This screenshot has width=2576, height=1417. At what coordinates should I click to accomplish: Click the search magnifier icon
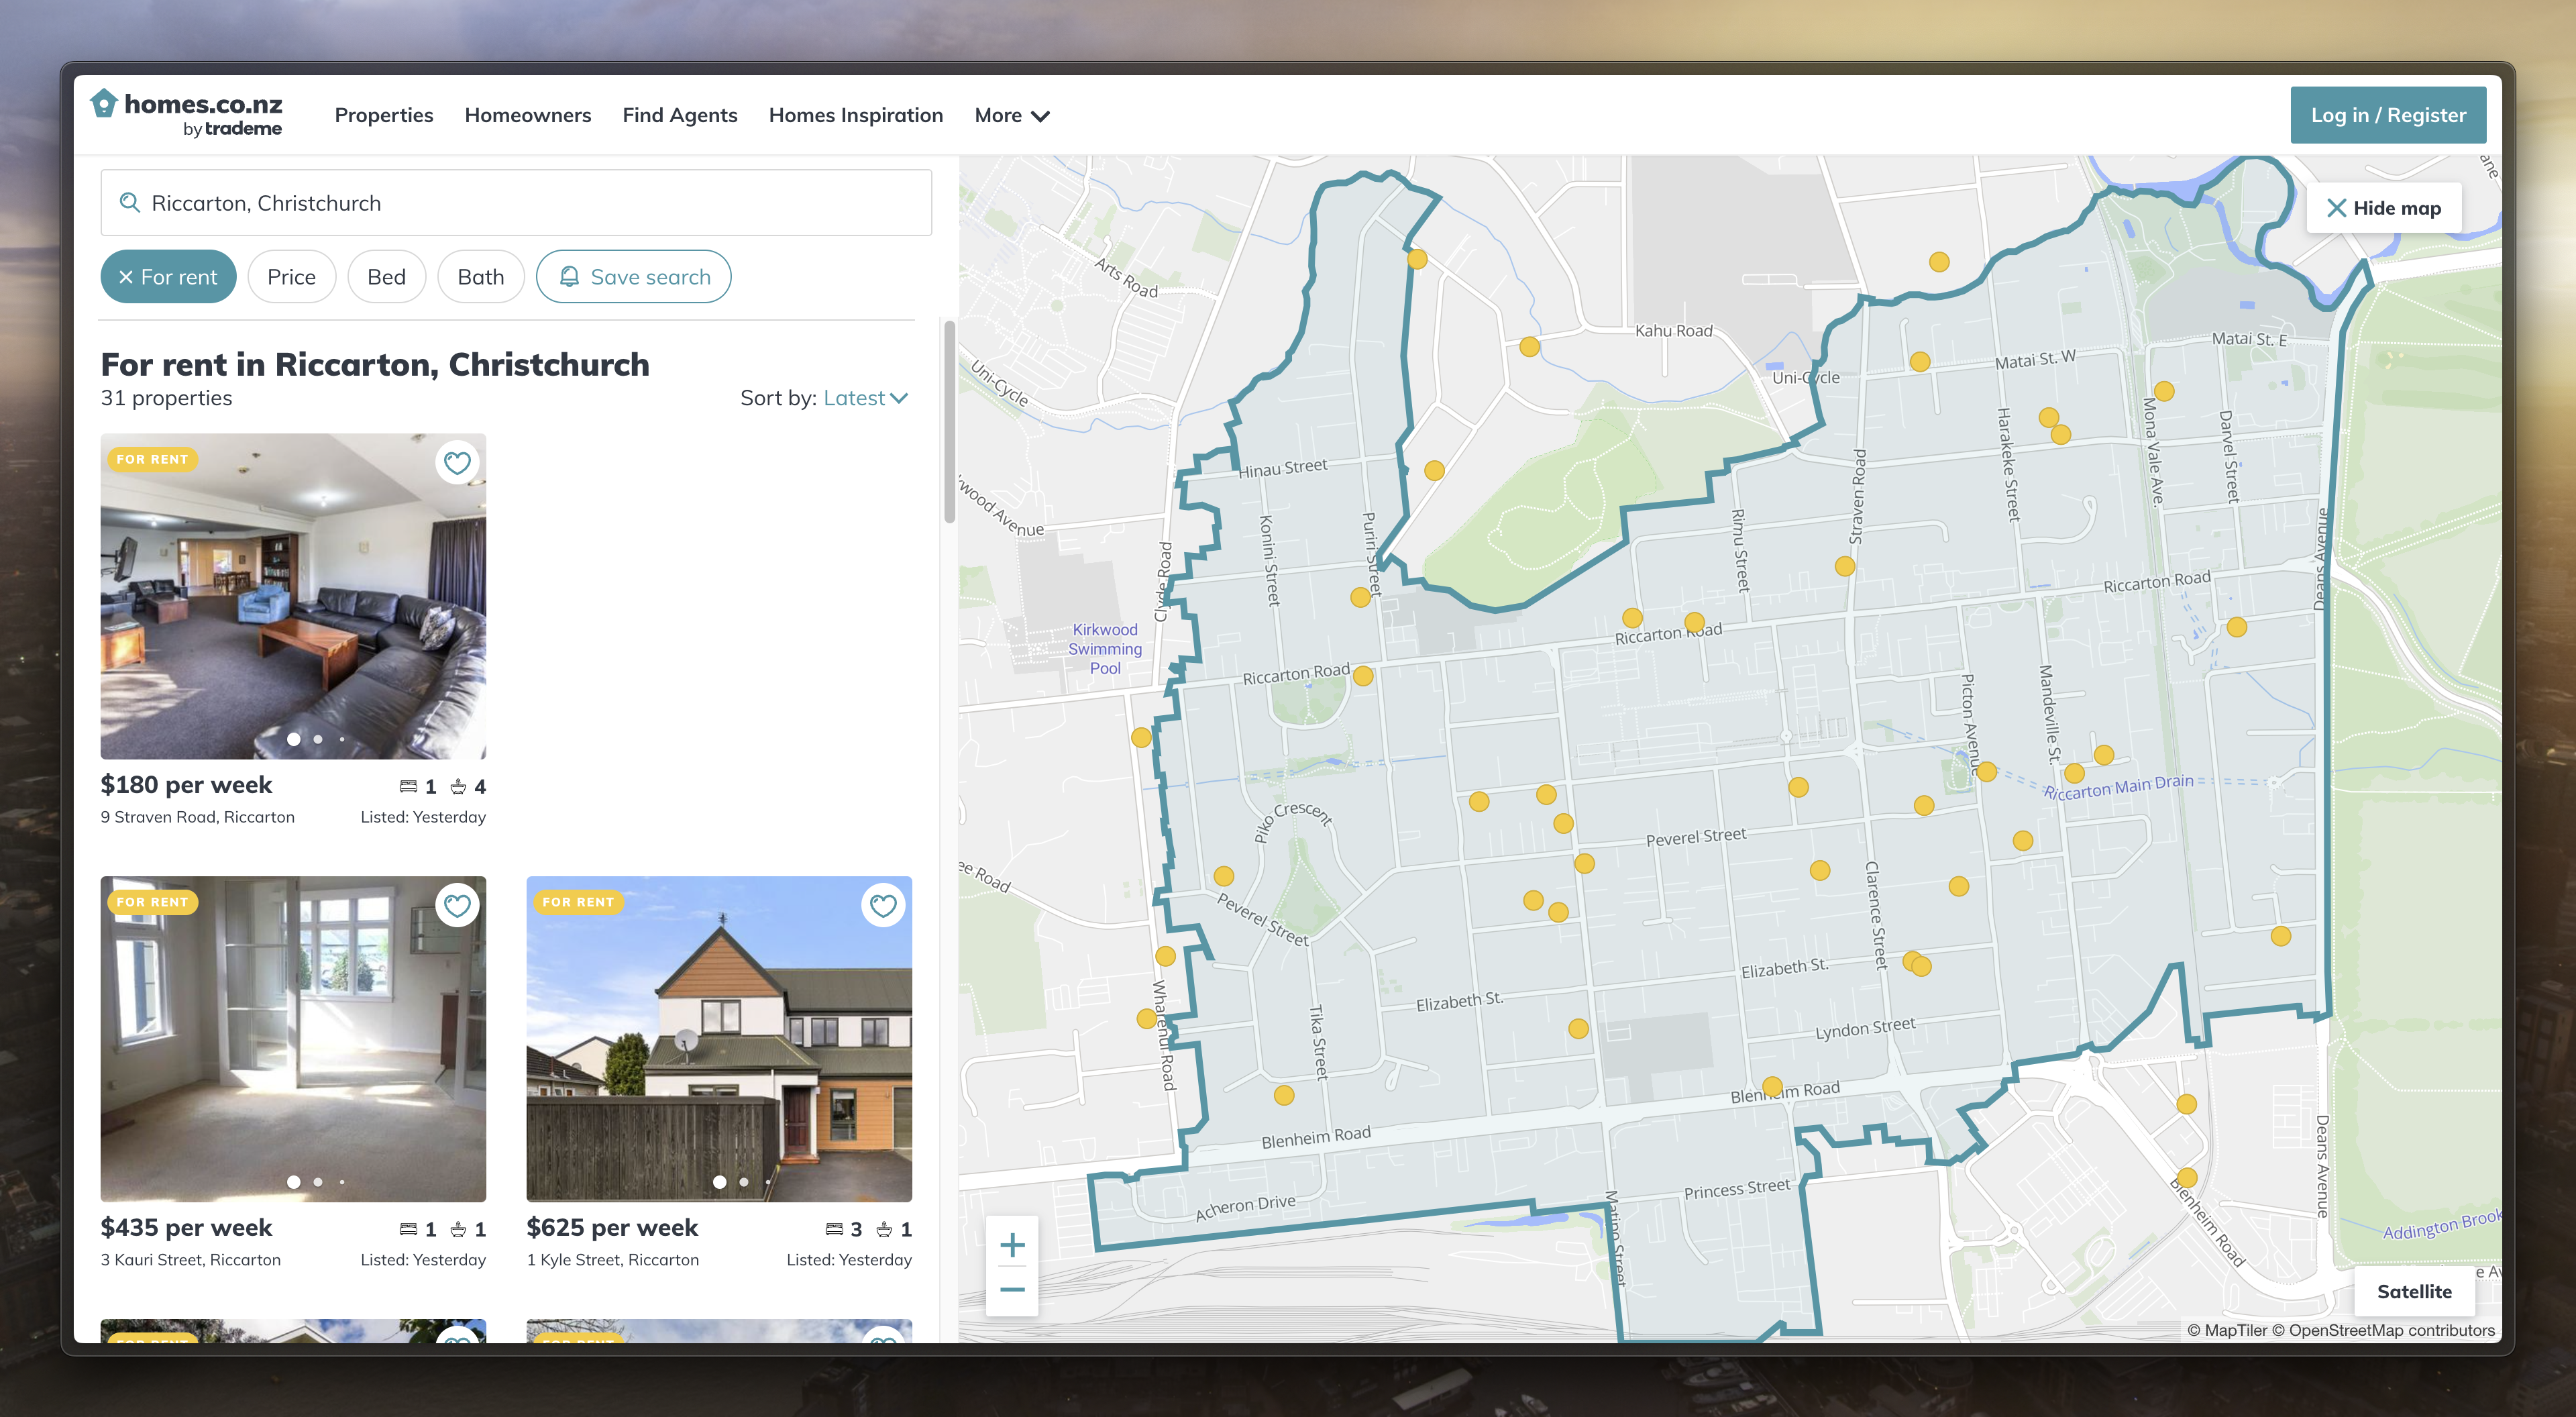(129, 203)
